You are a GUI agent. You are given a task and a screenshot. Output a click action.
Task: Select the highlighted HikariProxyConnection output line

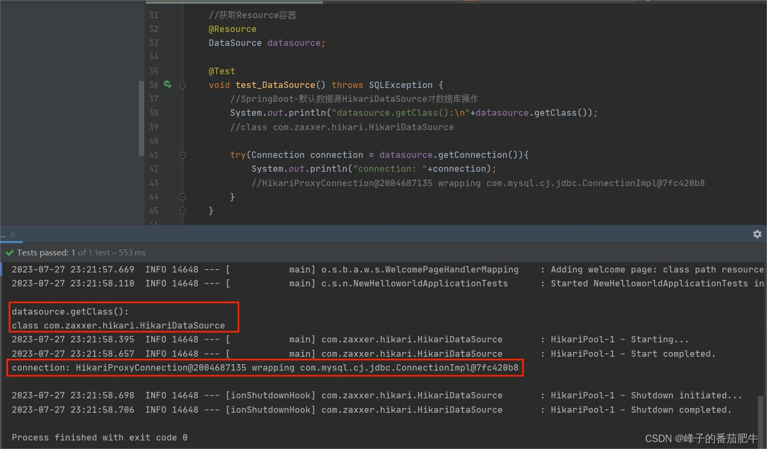point(265,367)
